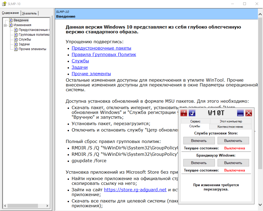
Task: Click the page icon beside Групповые политики
Action: pyautogui.click(x=16, y=35)
